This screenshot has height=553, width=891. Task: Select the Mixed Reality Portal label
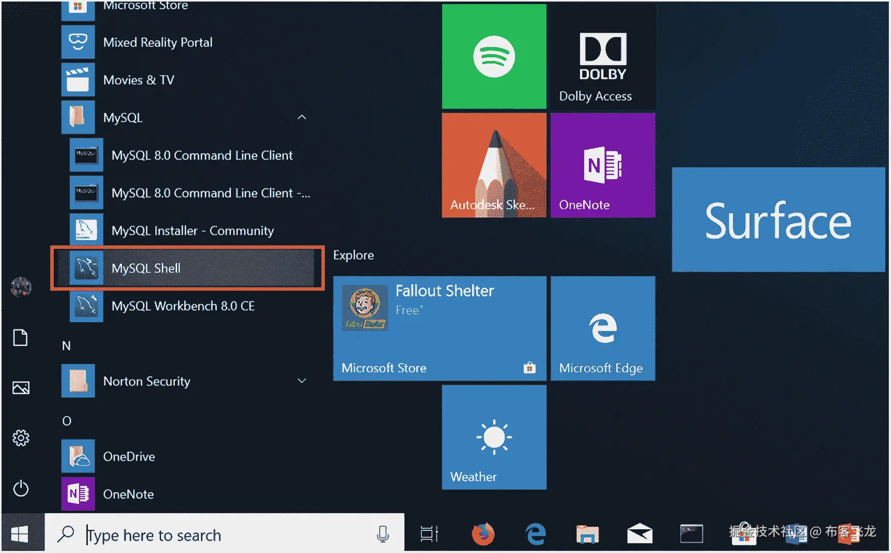[158, 42]
